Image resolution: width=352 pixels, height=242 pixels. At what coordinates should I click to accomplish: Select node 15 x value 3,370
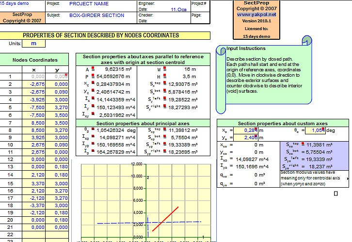pos(34,183)
